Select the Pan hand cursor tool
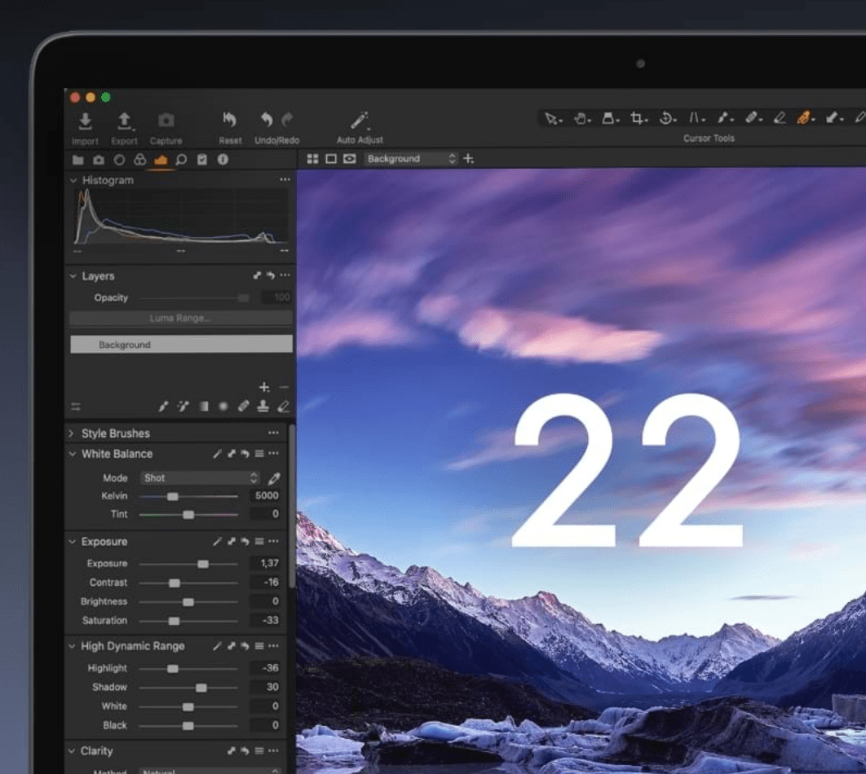The image size is (866, 774). pyautogui.click(x=581, y=119)
